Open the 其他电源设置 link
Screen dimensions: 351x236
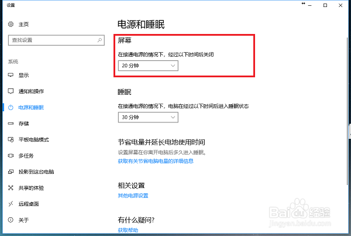pyautogui.click(x=133, y=196)
